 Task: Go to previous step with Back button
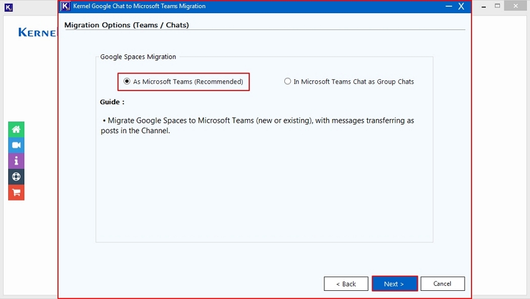coord(345,284)
